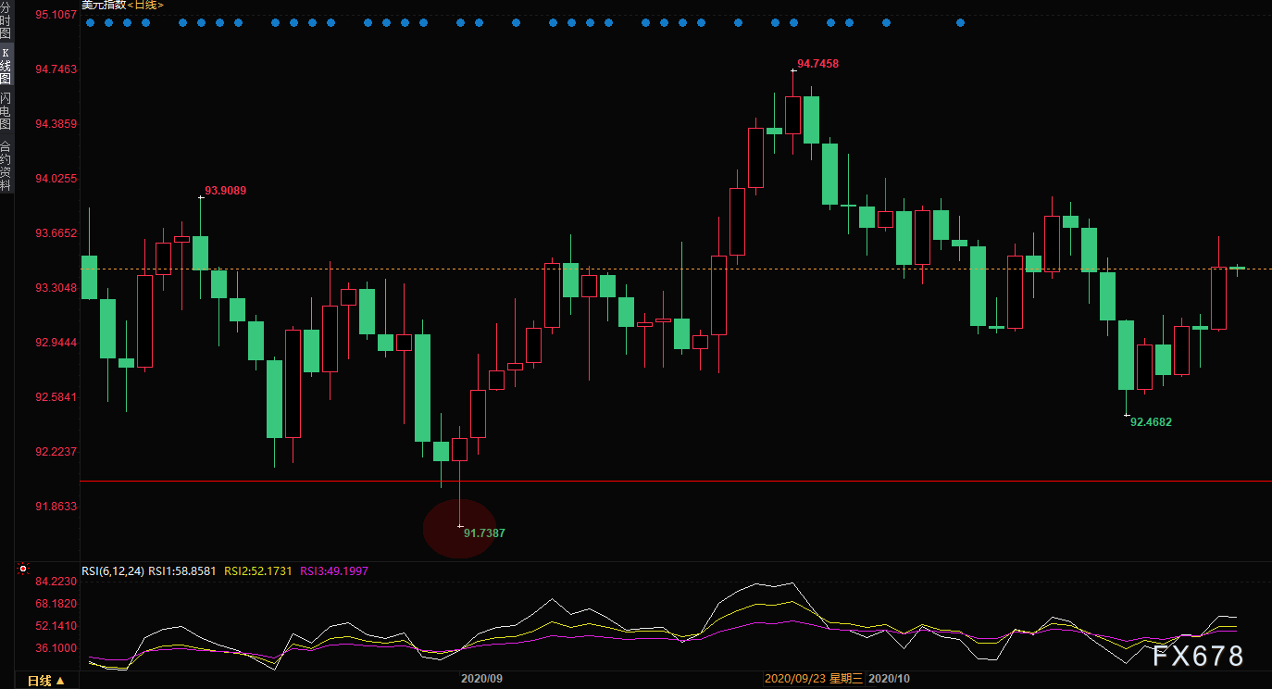Click the 2020/09 date axis label
The image size is (1272, 689).
pyautogui.click(x=481, y=679)
